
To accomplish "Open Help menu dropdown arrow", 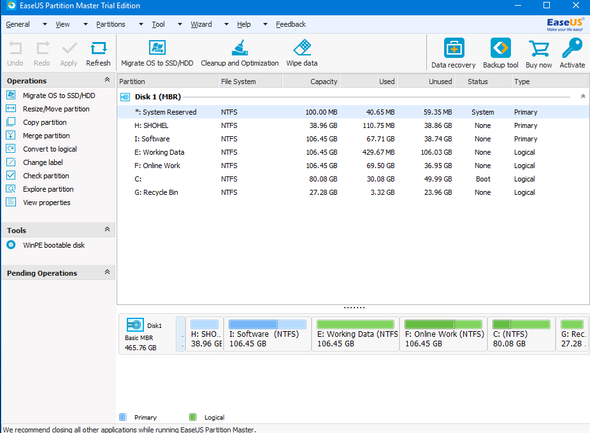I will [265, 24].
